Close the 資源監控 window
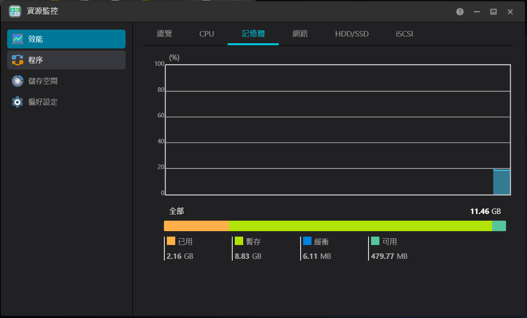The width and height of the screenshot is (527, 318). point(510,12)
